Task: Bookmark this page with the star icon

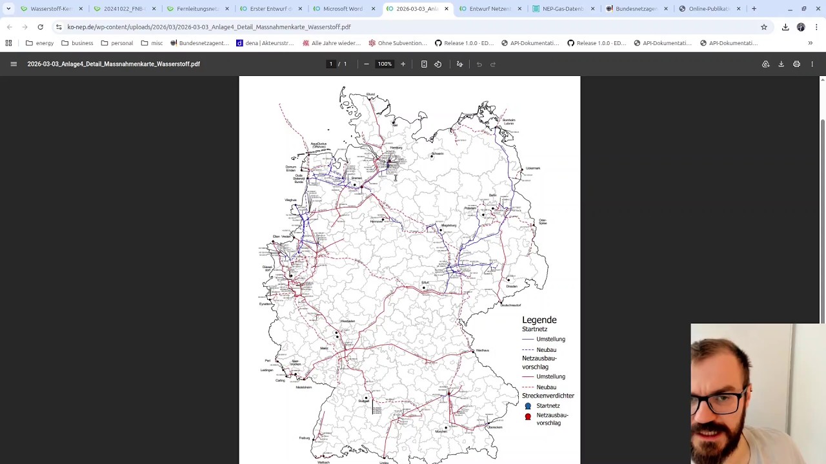Action: tap(764, 27)
